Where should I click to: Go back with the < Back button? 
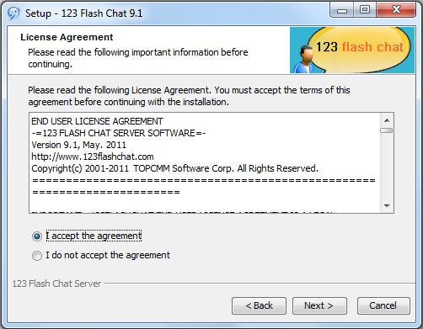coord(259,305)
